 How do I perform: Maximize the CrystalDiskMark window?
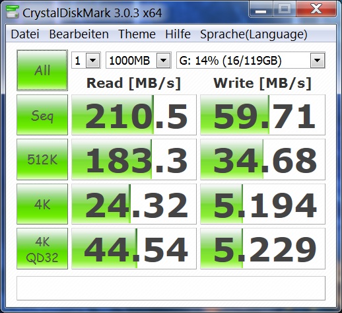point(285,9)
